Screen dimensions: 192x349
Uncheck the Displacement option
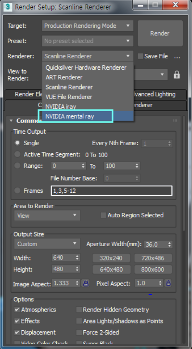tap(17, 333)
